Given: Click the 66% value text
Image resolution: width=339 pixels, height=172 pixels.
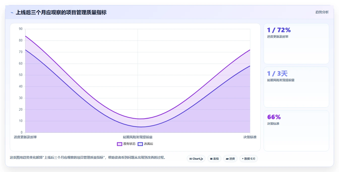Looking at the screenshot, I should pyautogui.click(x=274, y=117).
